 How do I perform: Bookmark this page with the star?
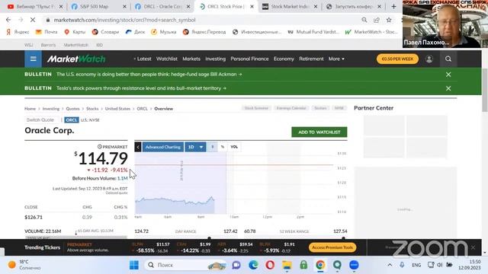(x=389, y=20)
